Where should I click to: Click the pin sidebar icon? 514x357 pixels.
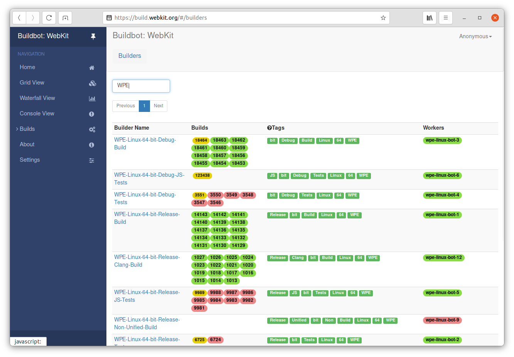click(93, 36)
